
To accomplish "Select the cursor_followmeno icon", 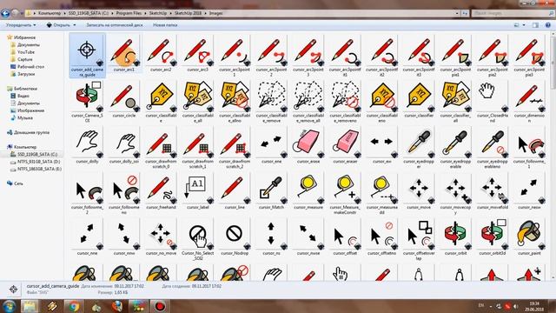I will pos(124,188).
